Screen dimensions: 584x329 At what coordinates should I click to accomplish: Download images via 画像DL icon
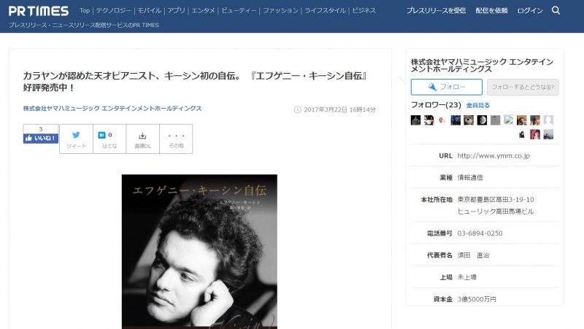point(142,139)
